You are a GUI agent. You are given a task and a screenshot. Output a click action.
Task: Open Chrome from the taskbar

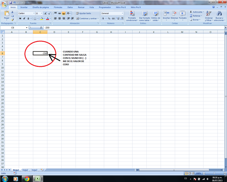click(27, 179)
